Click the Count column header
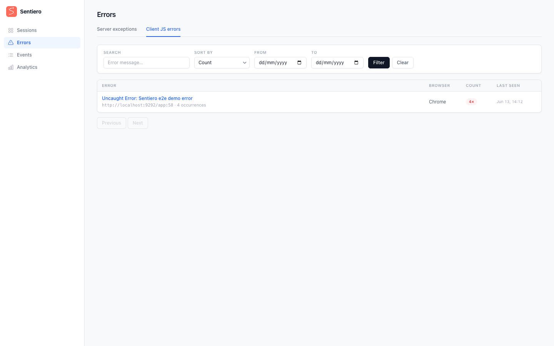Viewport: 554px width, 346px height. [x=474, y=86]
